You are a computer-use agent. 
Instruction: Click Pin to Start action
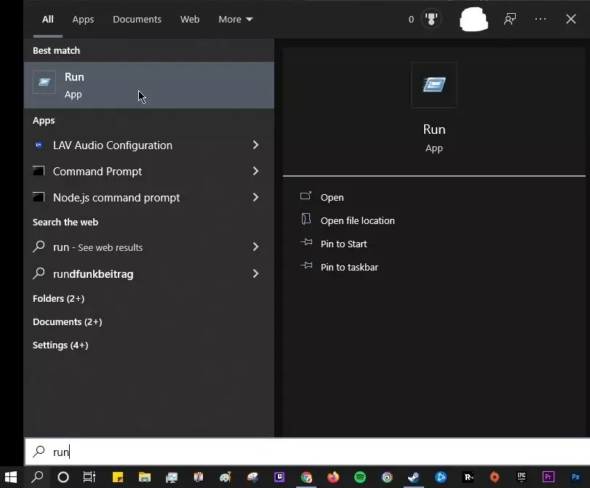(x=343, y=244)
